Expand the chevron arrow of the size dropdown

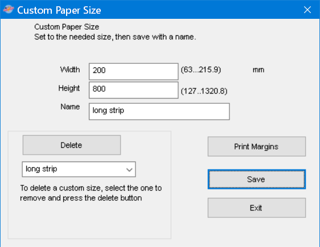[129, 169]
